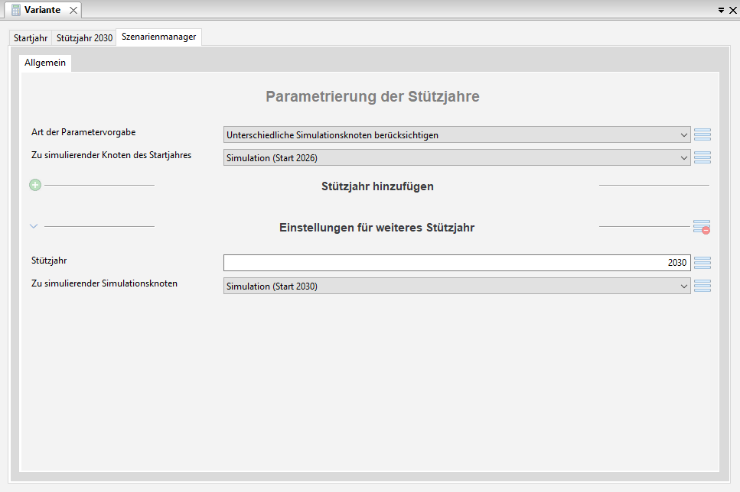Click list icon beside Simulation (Start 2030)
The image size is (740, 492).
pyautogui.click(x=703, y=286)
